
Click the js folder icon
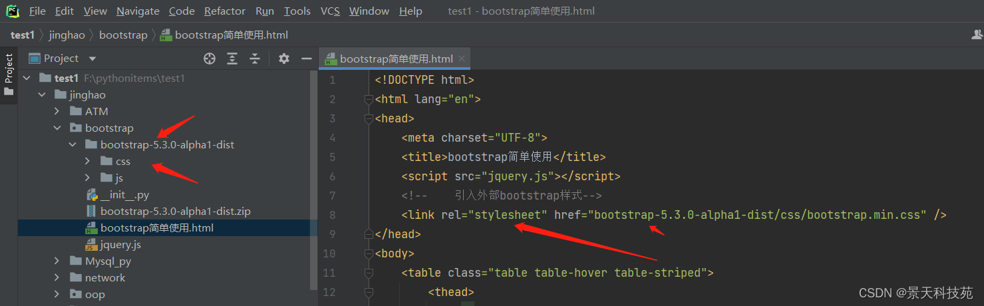coord(106,178)
